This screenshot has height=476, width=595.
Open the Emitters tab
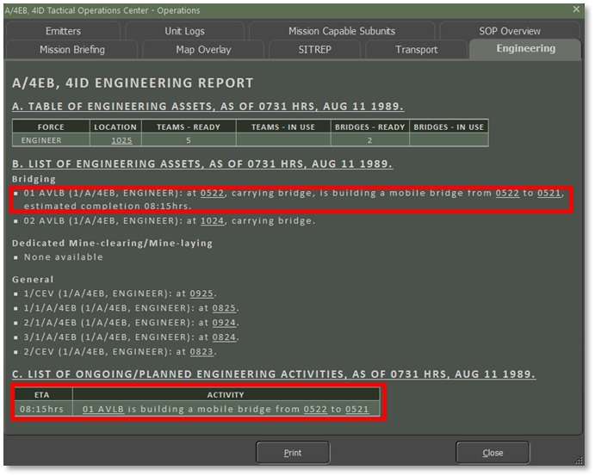coord(63,31)
